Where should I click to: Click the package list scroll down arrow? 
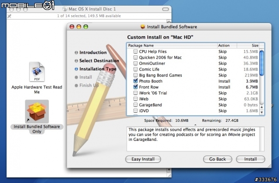pyautogui.click(x=262, y=112)
